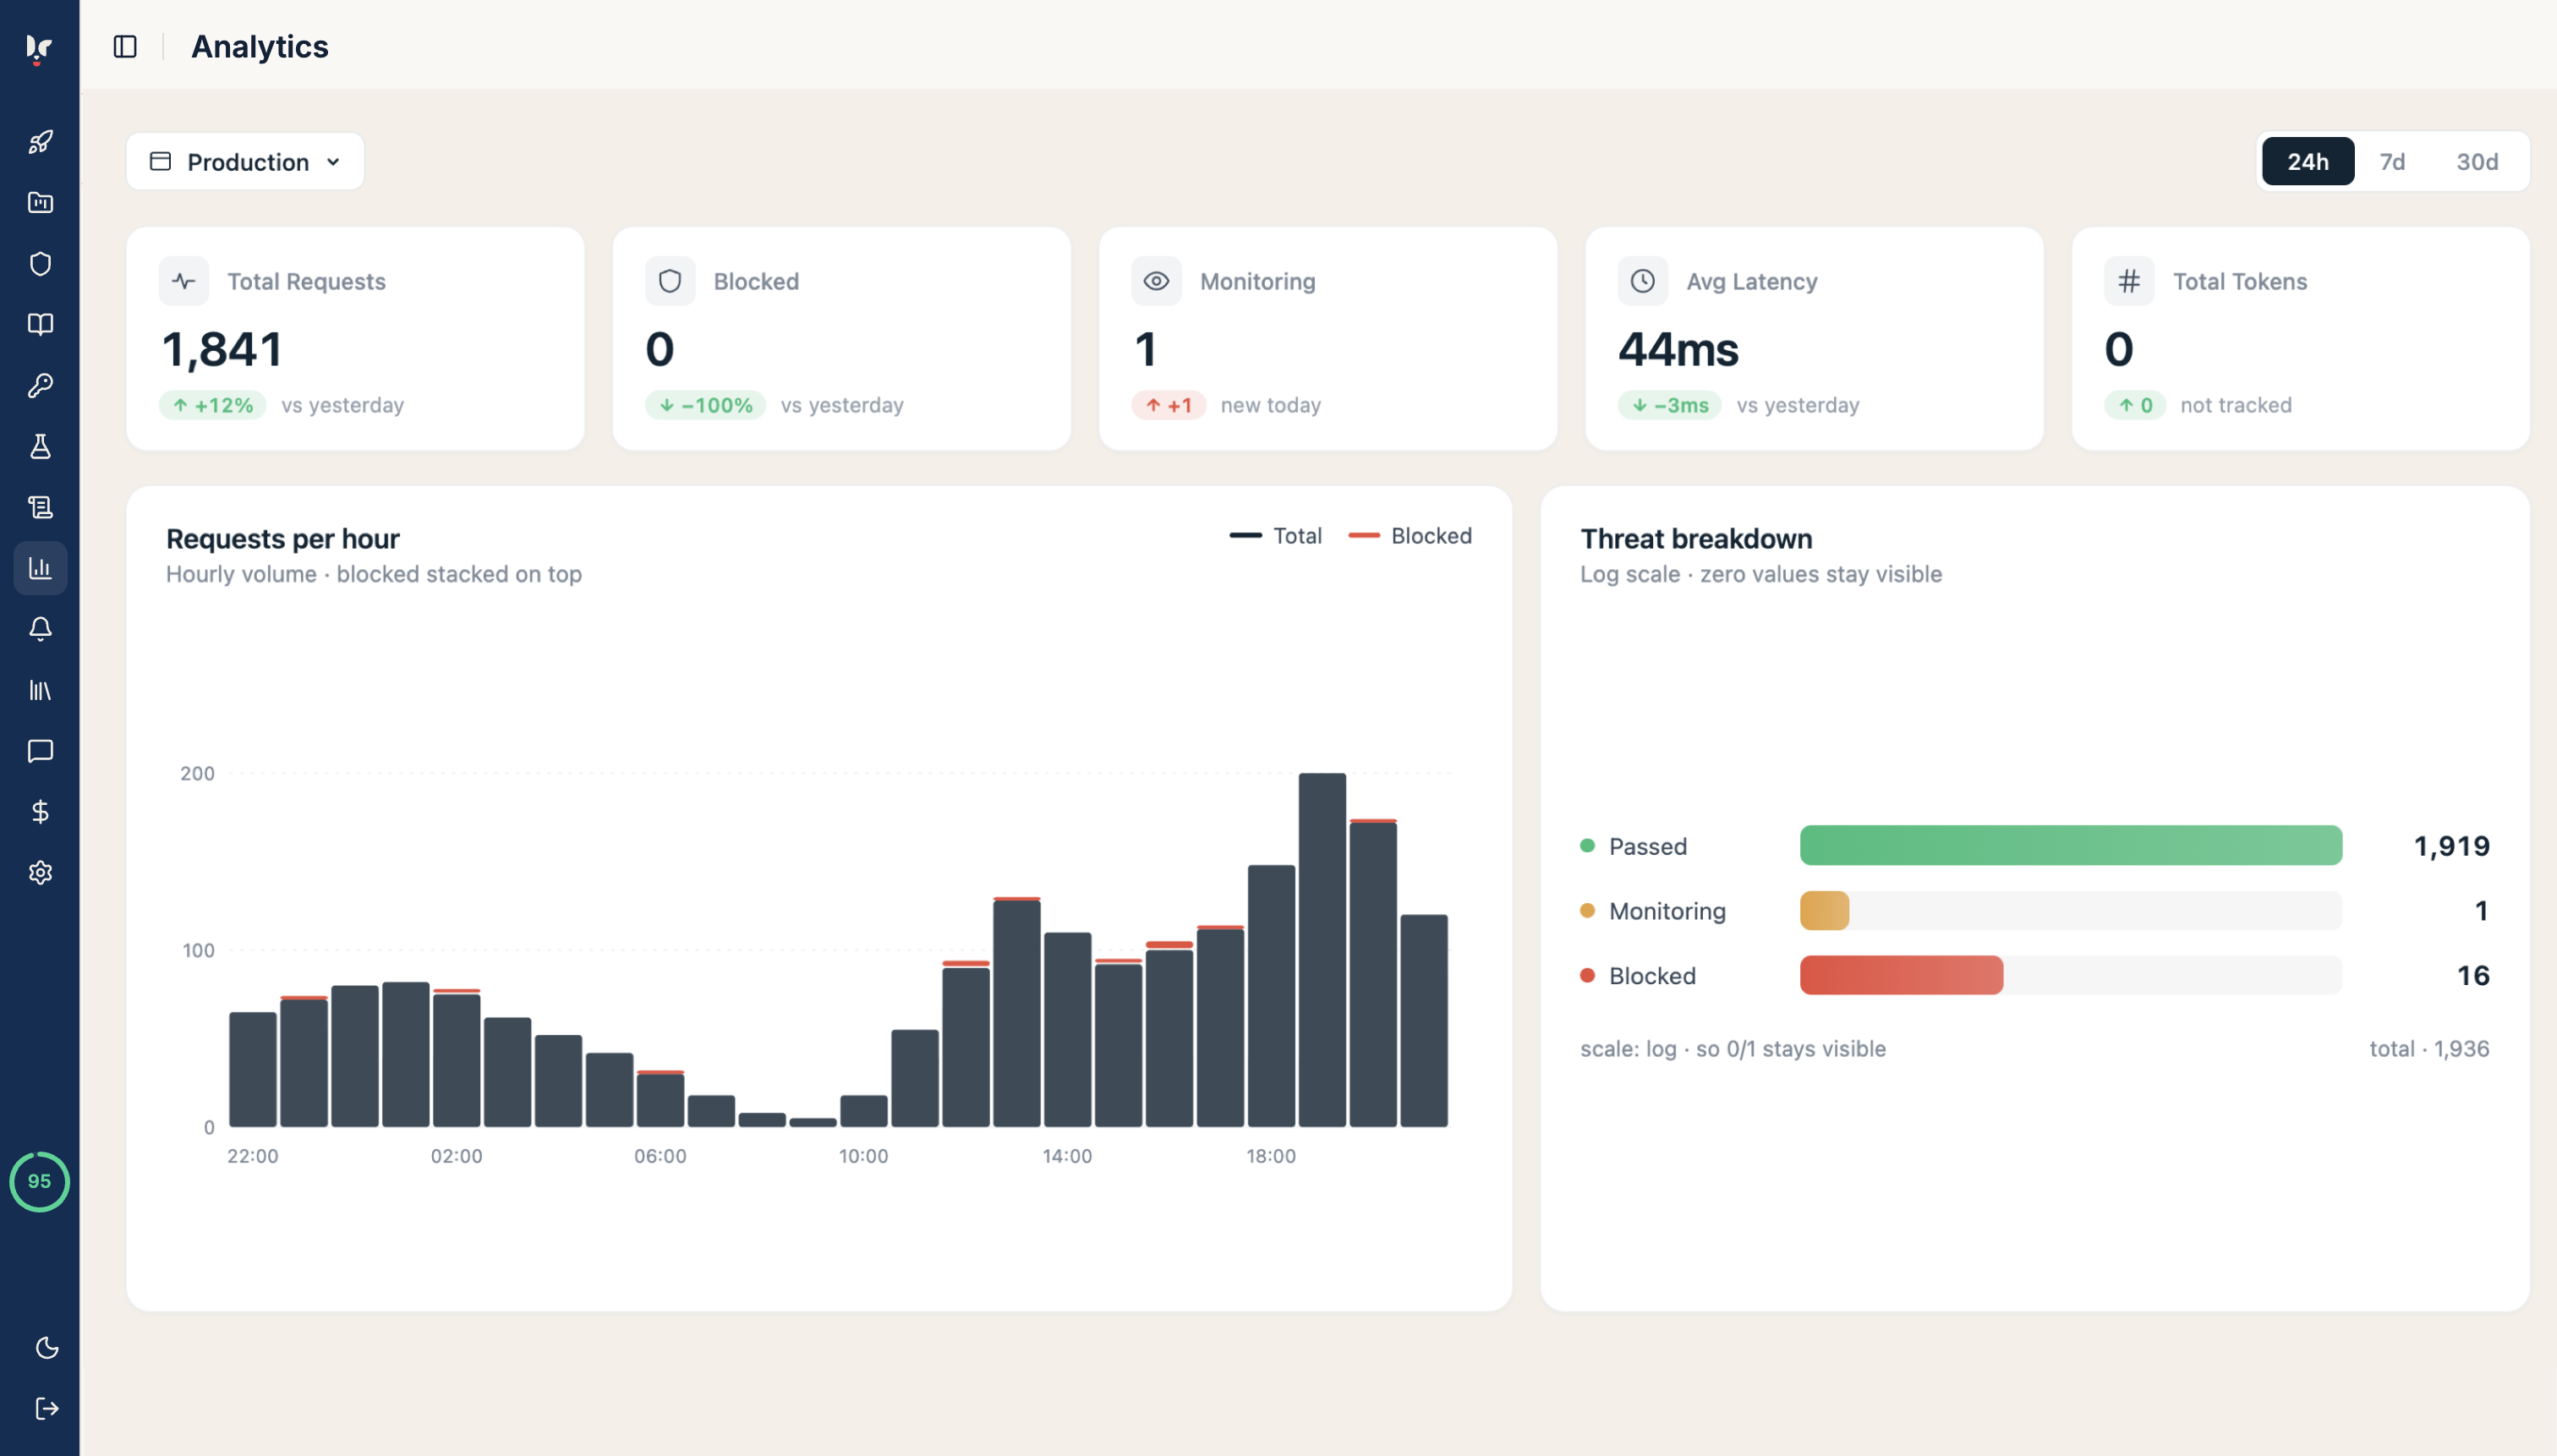The height and width of the screenshot is (1456, 2557).
Task: Click the −100% change badge
Action: tap(706, 405)
